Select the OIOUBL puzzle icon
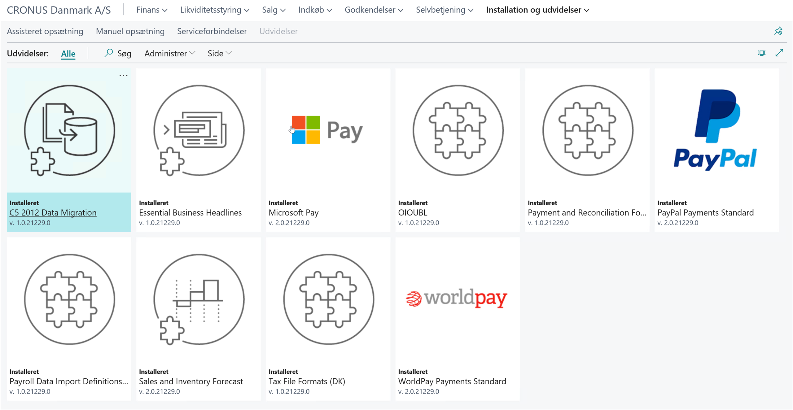The image size is (793, 410). [458, 130]
